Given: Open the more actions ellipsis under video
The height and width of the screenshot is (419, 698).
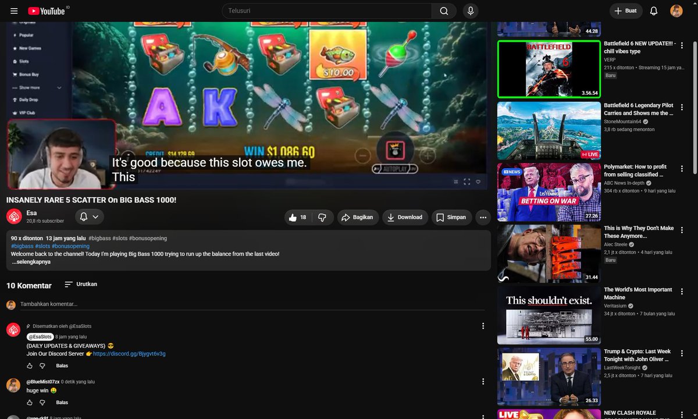Looking at the screenshot, I should pos(483,217).
